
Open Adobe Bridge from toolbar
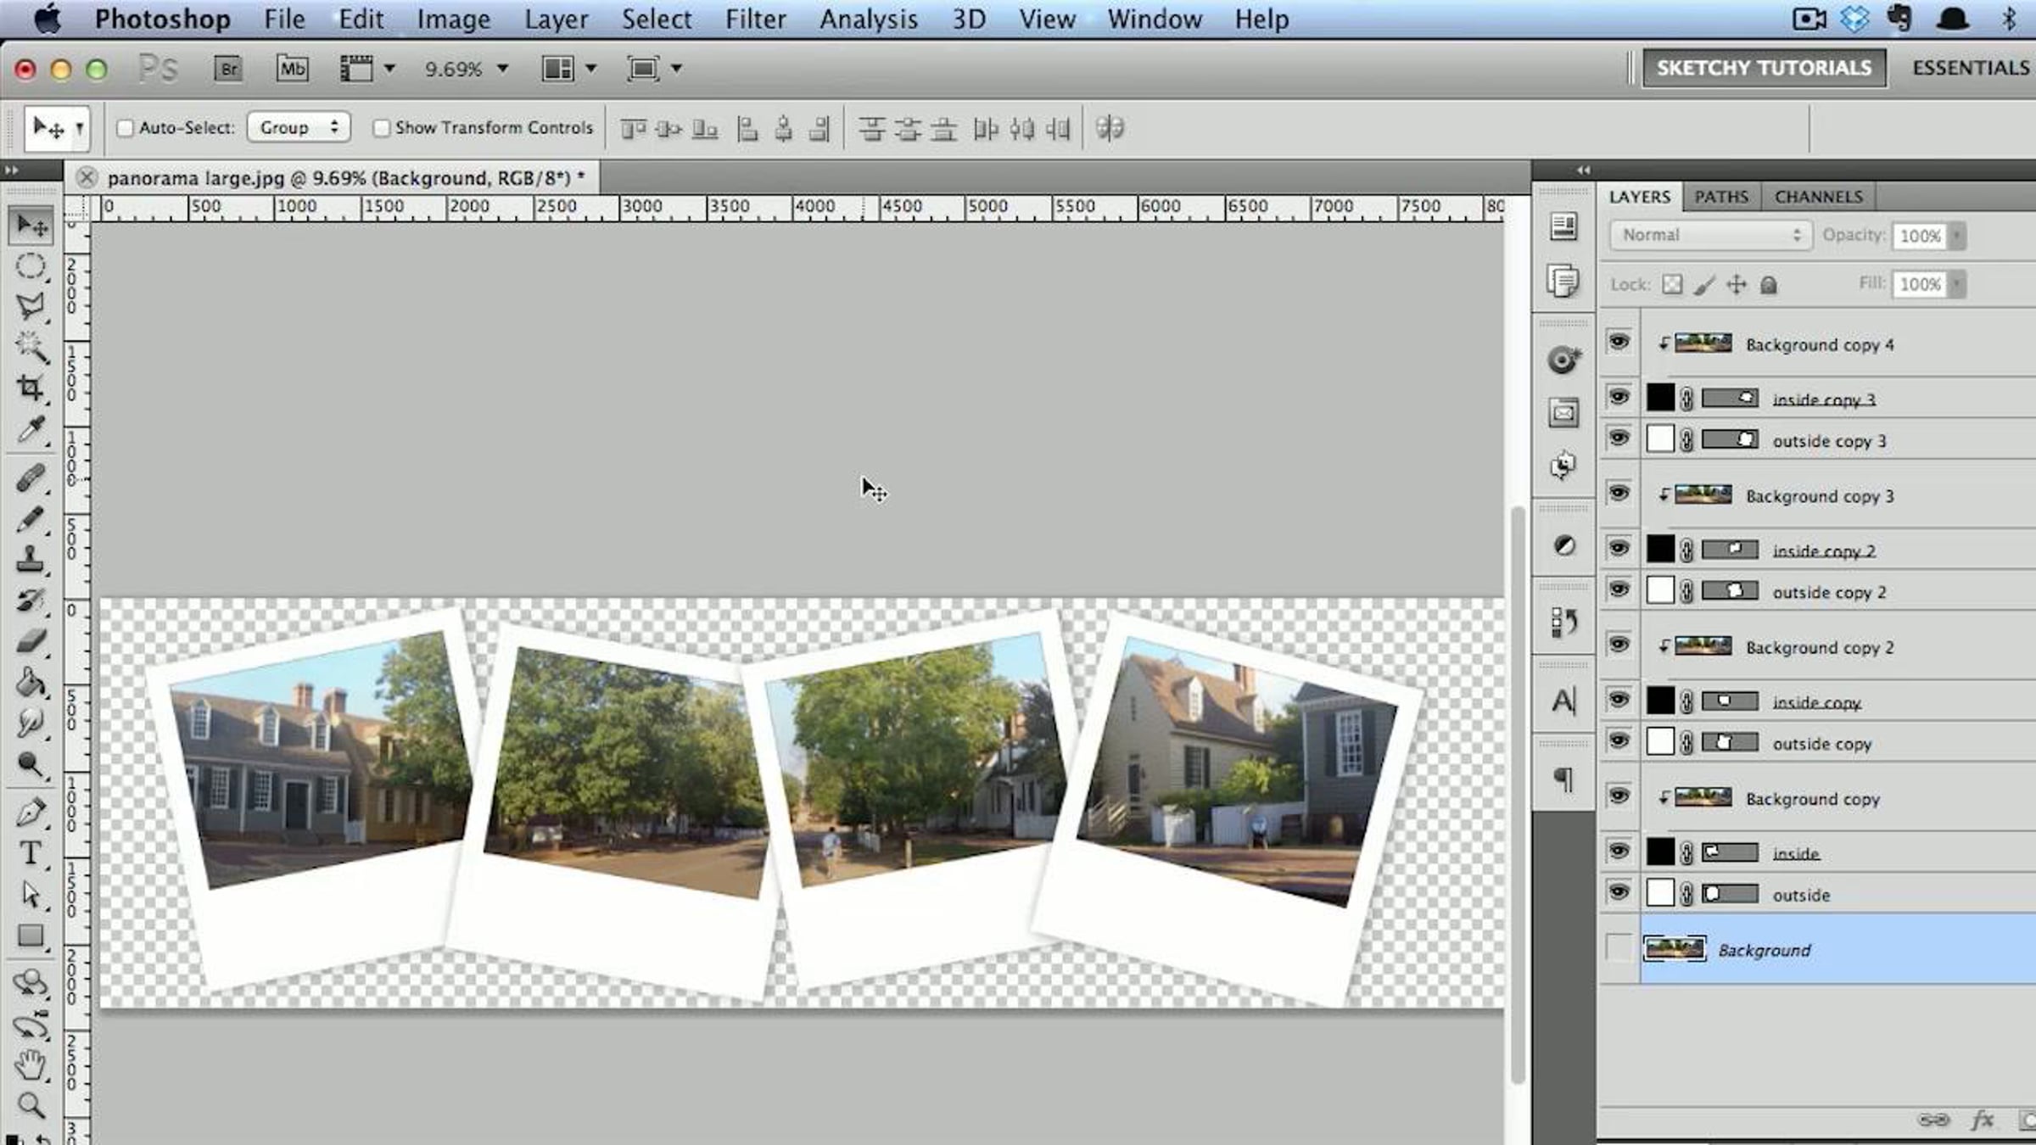coord(228,69)
